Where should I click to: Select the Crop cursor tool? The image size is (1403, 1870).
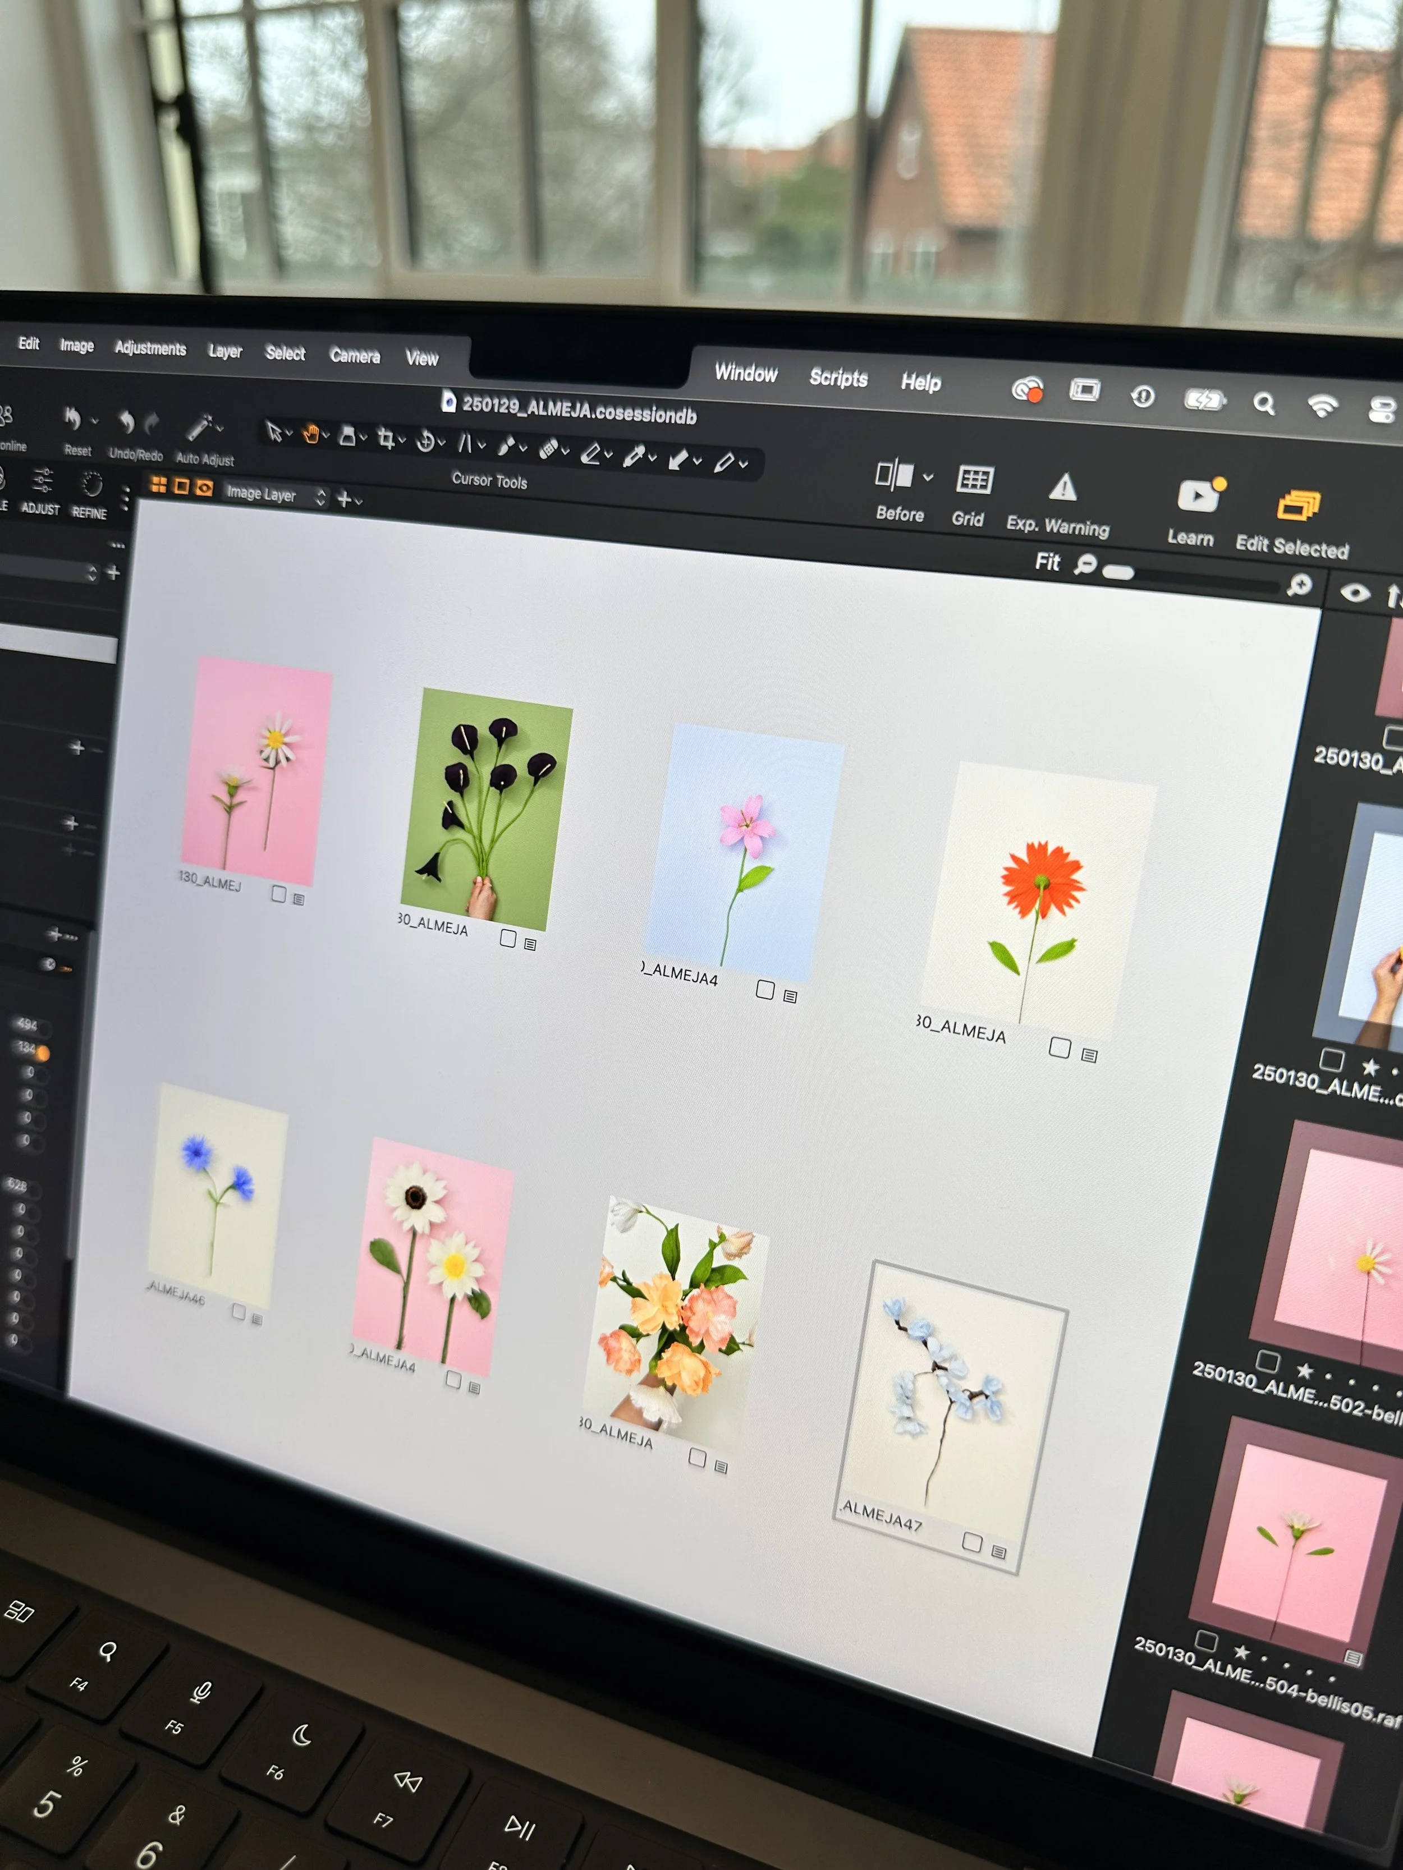coord(386,438)
